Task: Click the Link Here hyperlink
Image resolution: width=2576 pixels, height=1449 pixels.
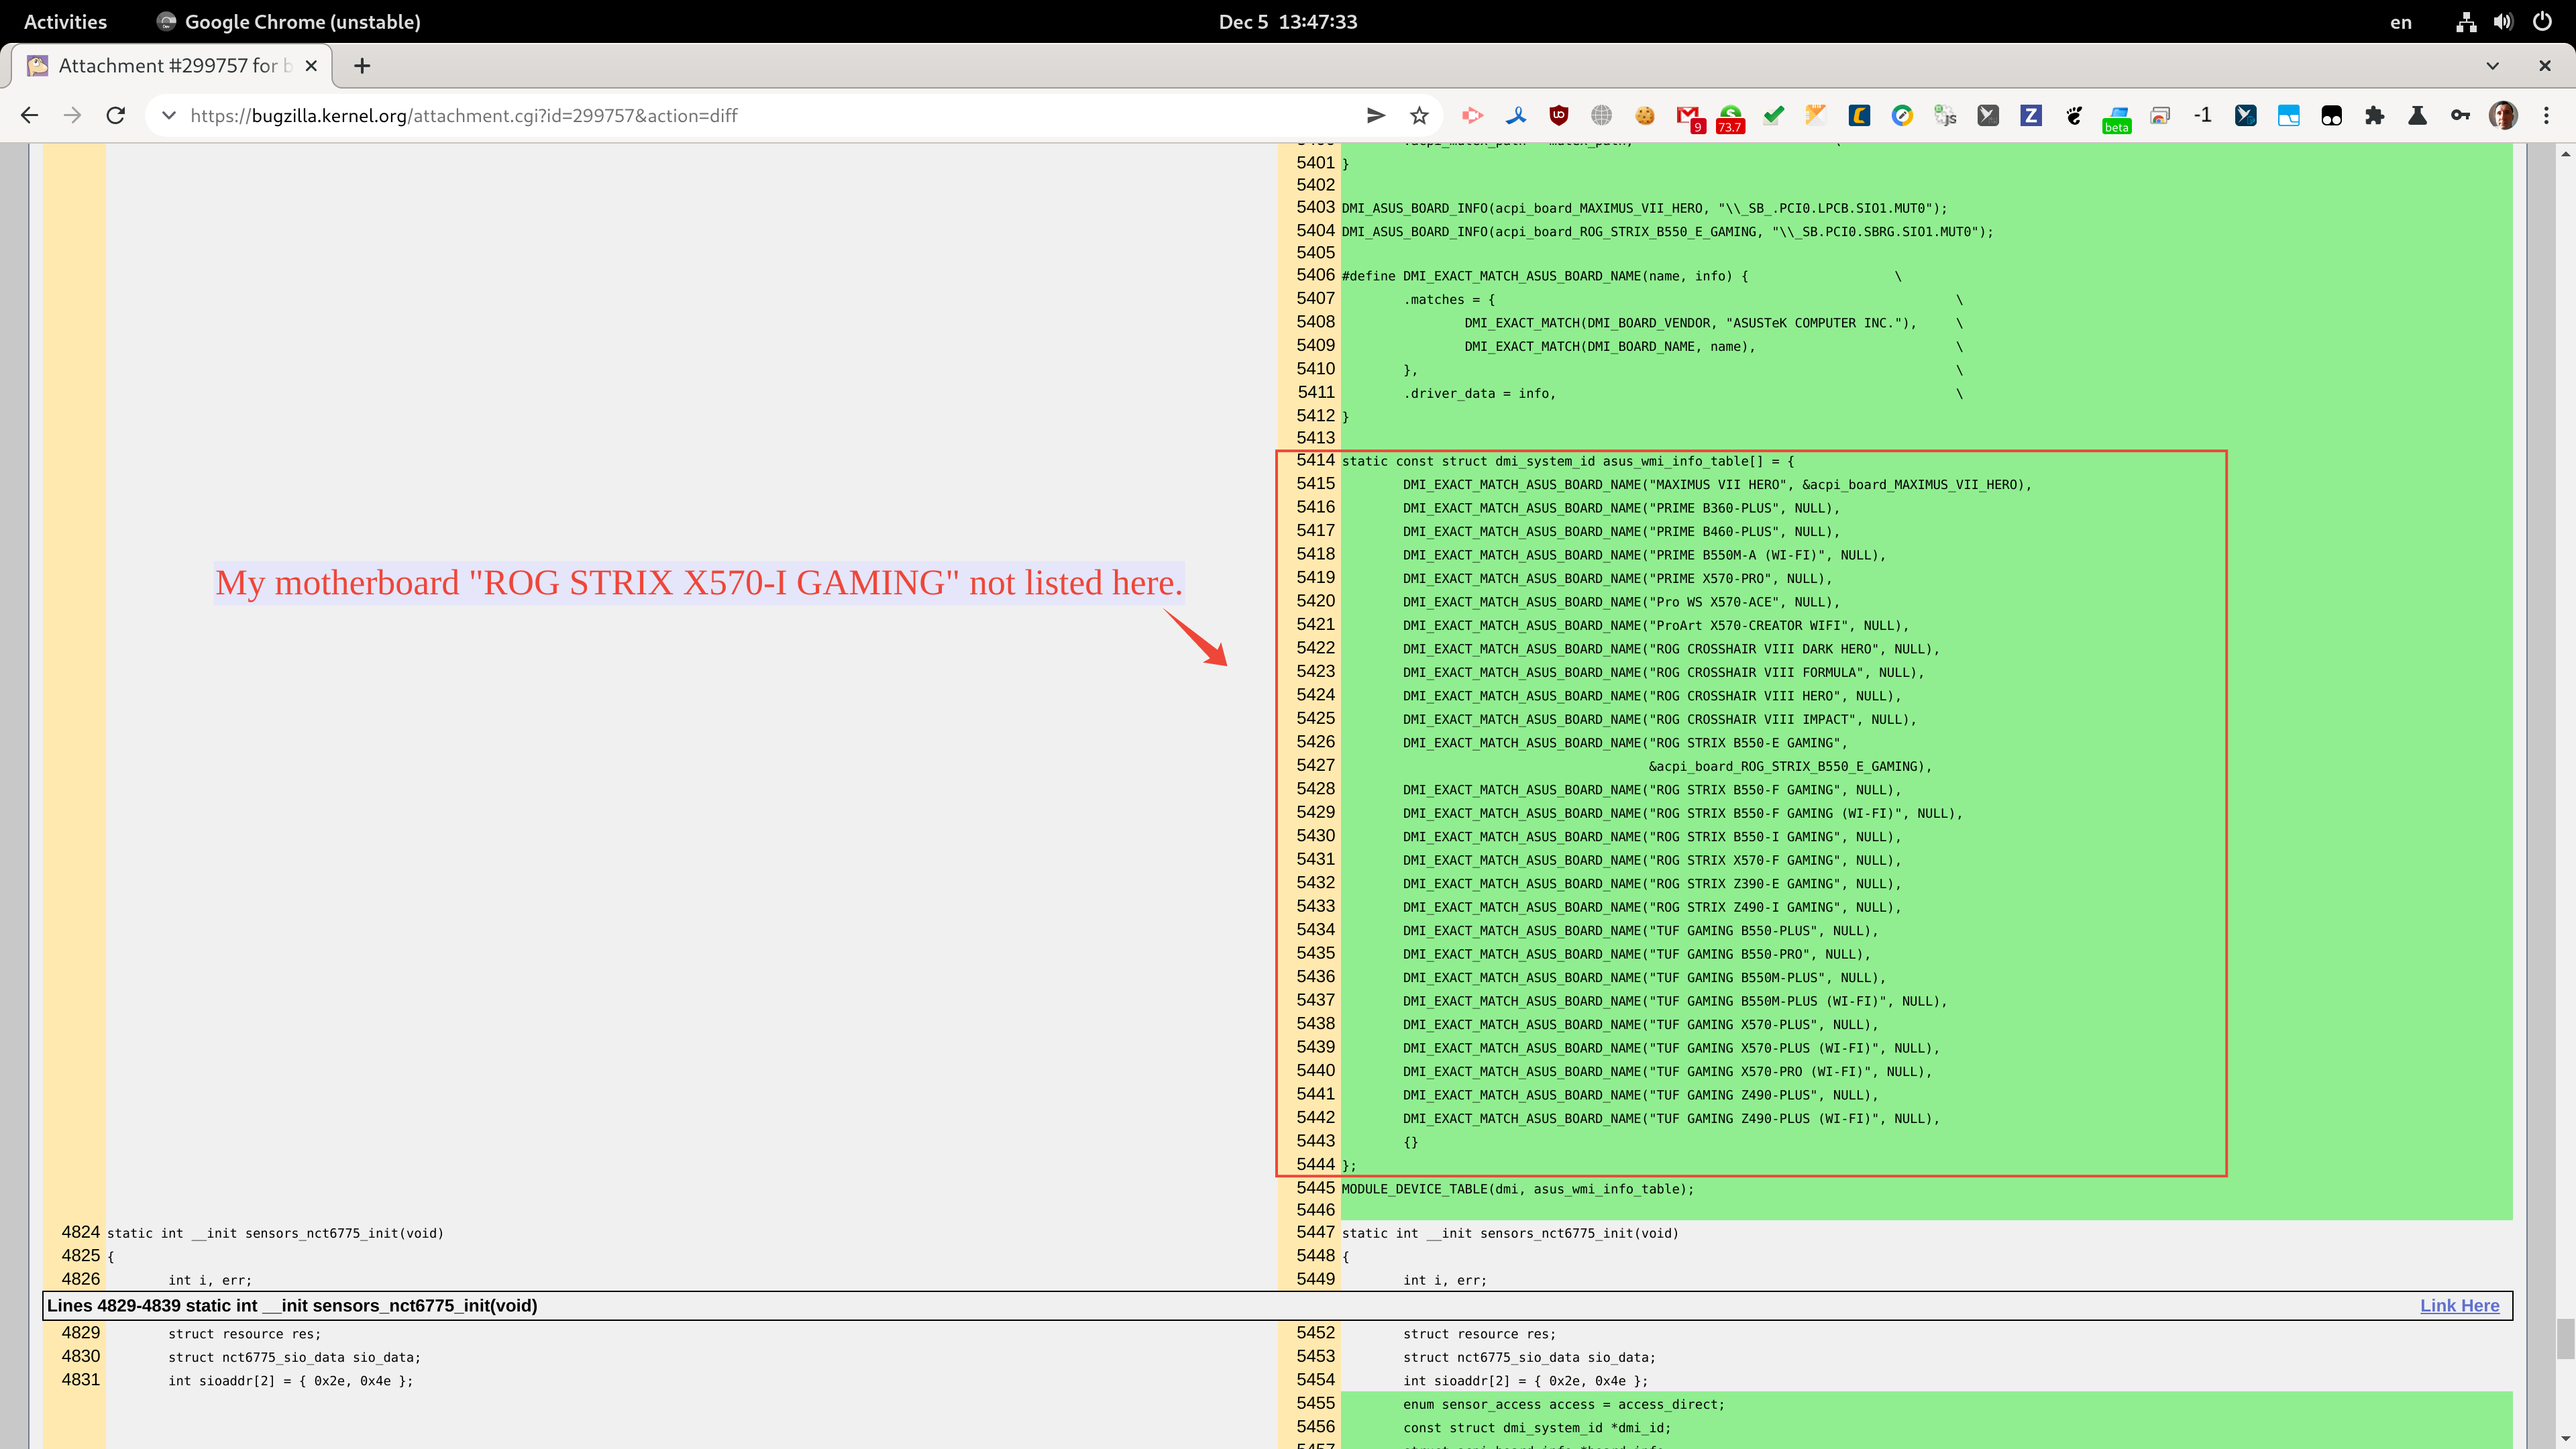Action: (x=2459, y=1305)
